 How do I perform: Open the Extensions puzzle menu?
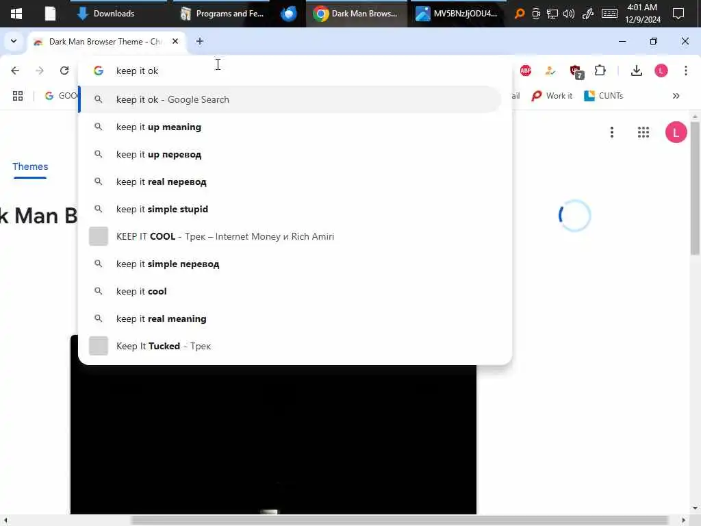pyautogui.click(x=600, y=71)
